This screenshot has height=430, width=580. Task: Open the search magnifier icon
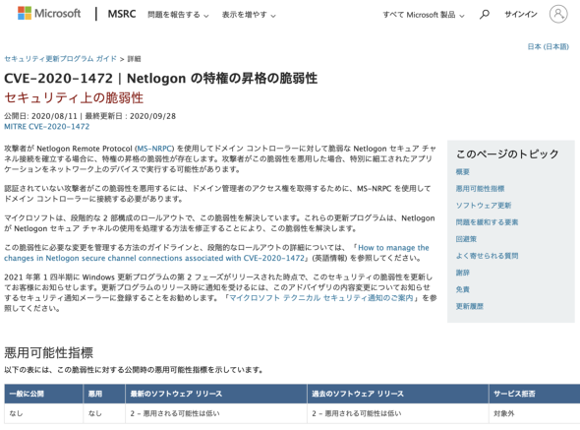485,15
